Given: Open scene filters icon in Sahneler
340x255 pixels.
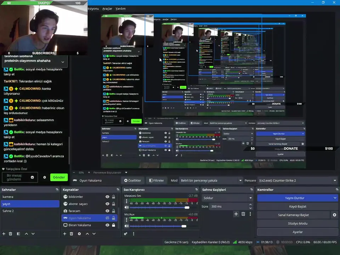Looking at the screenshot, I should (18, 234).
